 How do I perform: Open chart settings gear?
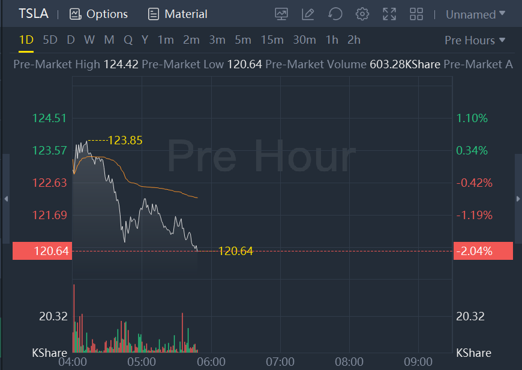pyautogui.click(x=362, y=14)
